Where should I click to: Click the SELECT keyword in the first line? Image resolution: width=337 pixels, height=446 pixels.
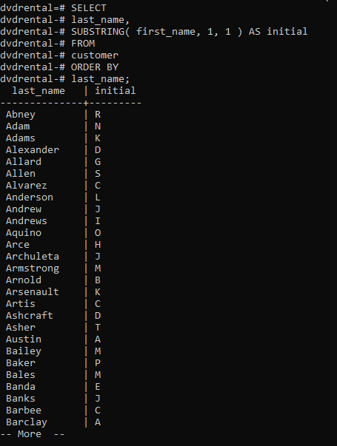coord(89,8)
